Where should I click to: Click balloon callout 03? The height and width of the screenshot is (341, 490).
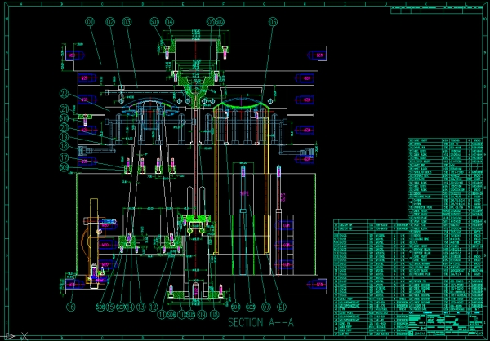click(x=127, y=21)
